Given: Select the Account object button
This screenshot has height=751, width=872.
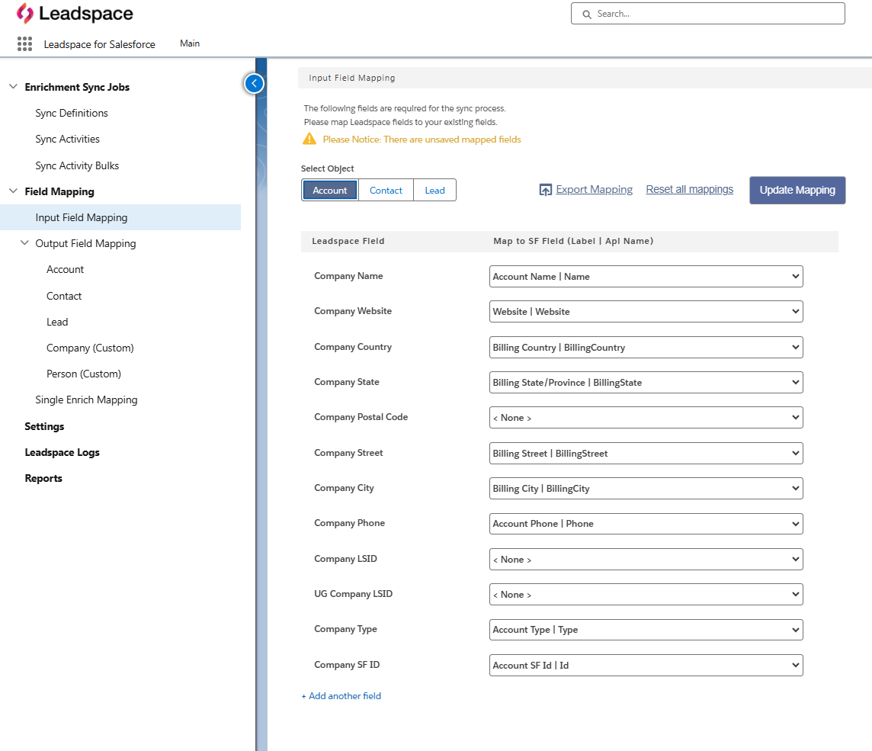Looking at the screenshot, I should 330,191.
